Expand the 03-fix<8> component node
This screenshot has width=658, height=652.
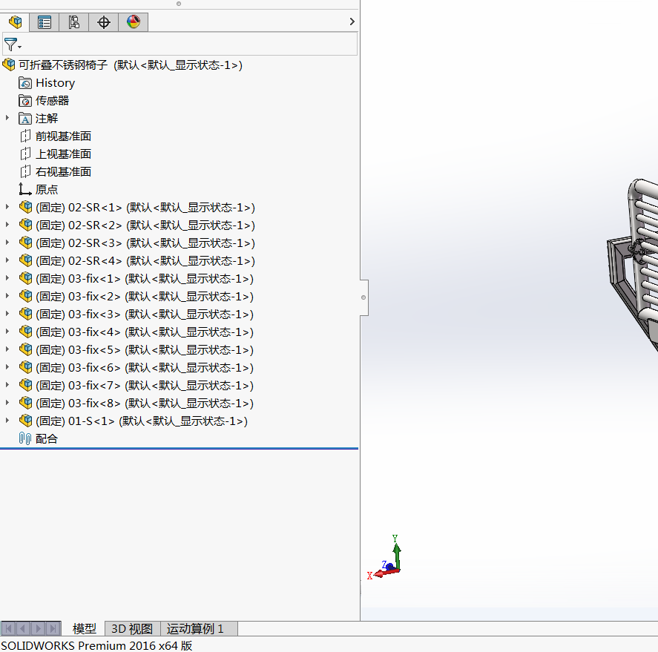[7, 403]
